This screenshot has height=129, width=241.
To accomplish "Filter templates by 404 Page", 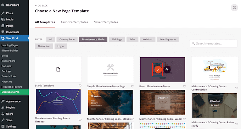I will 117,39.
